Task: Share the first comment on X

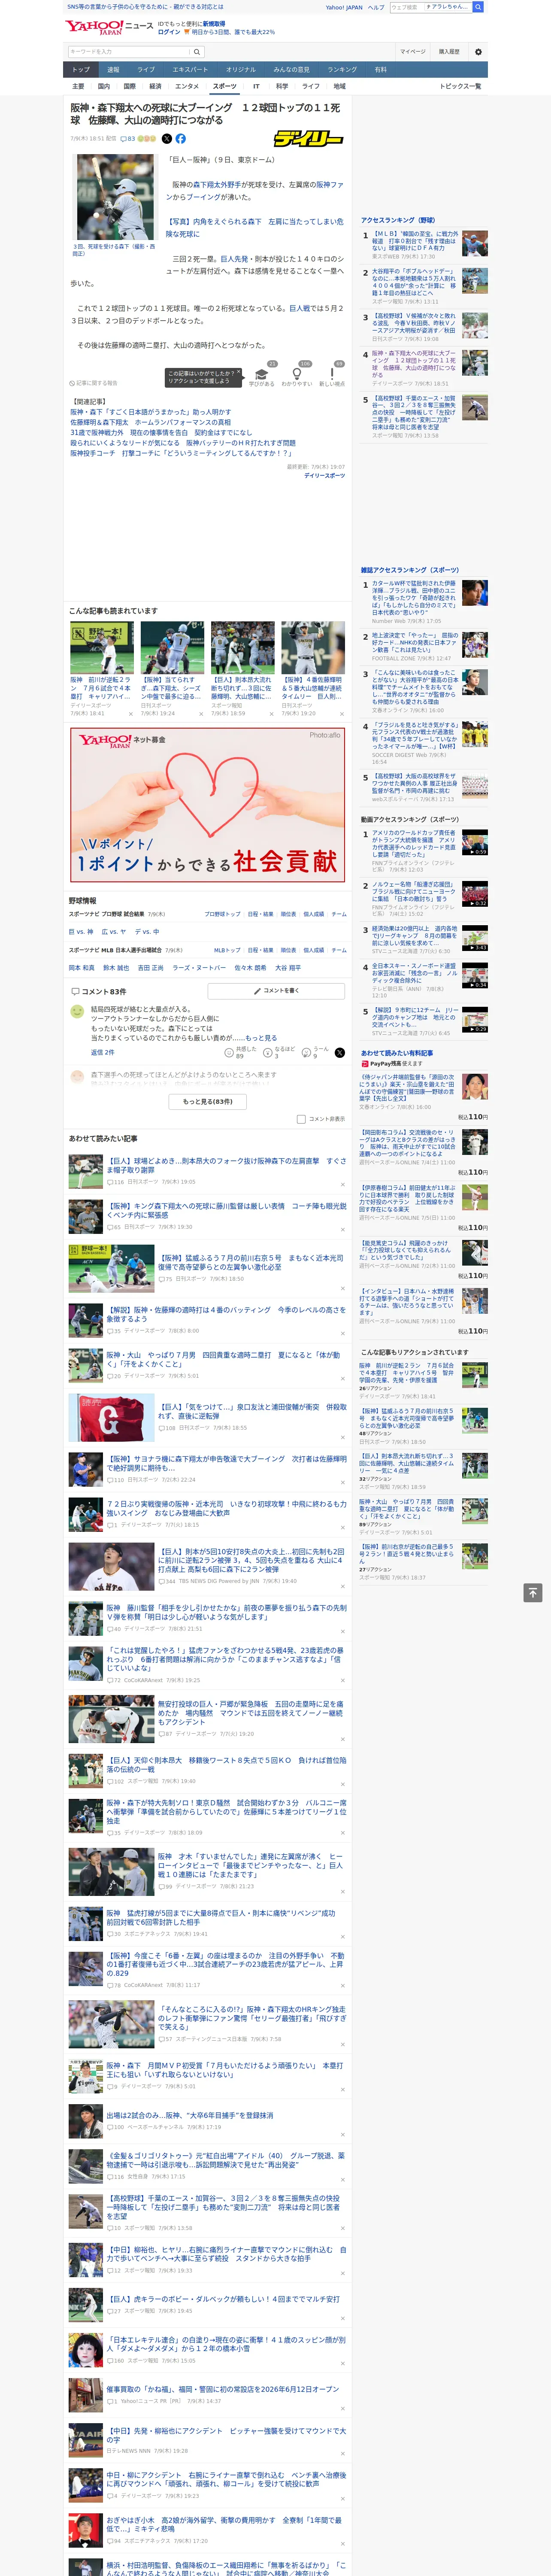Action: (x=340, y=1053)
